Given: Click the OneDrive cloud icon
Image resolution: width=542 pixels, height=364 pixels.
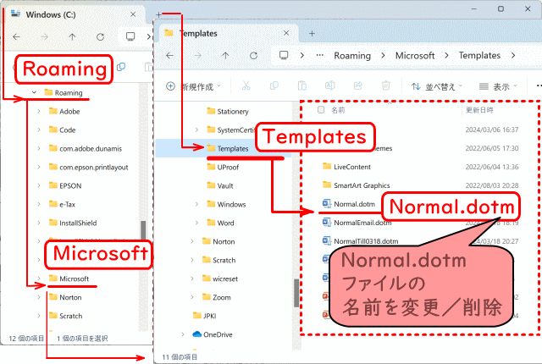Looking at the screenshot, I should coord(196,334).
